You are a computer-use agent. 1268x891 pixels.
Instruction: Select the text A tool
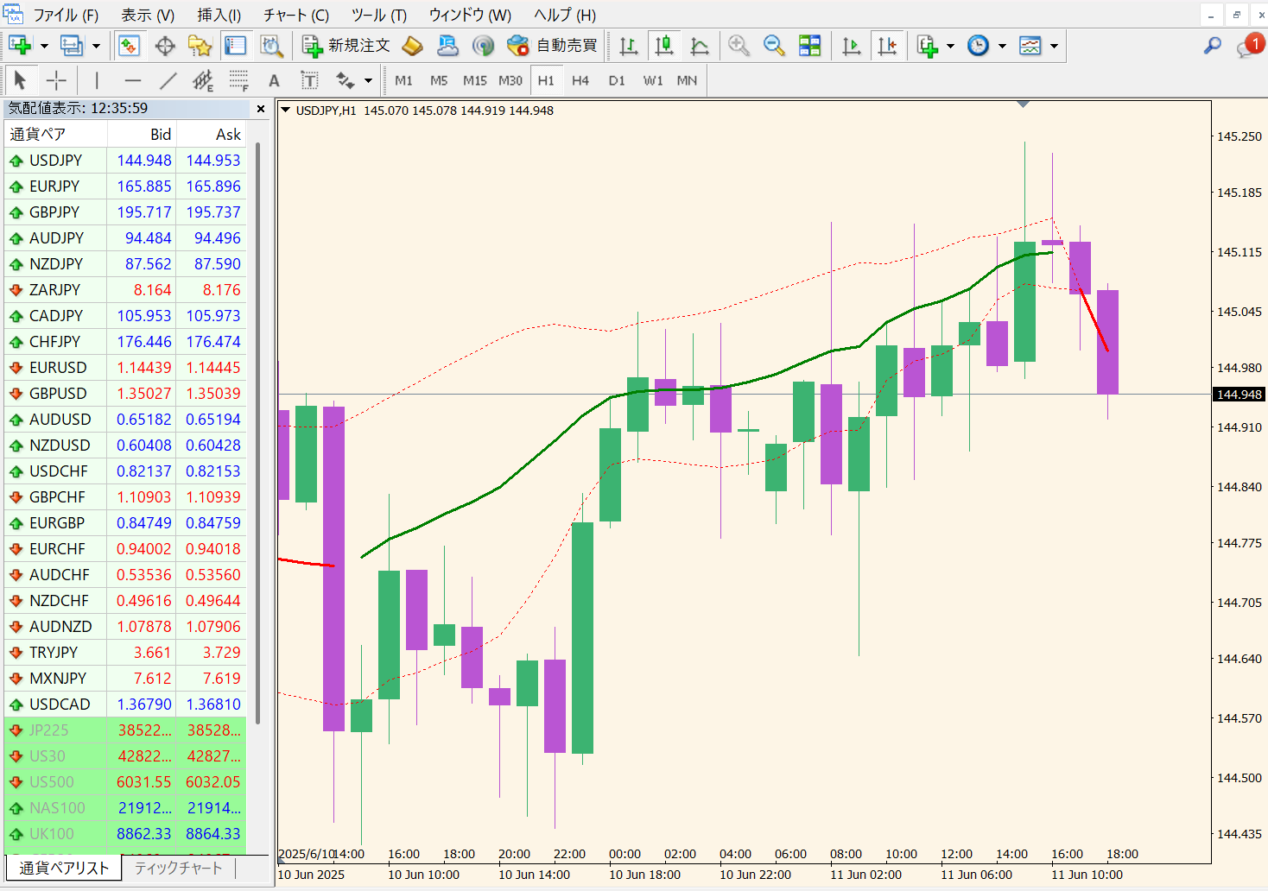(274, 80)
